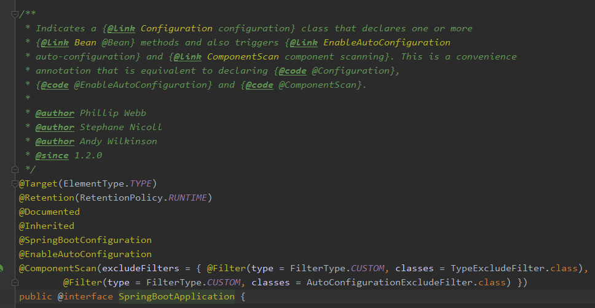The height and width of the screenshot is (308, 595).
Task: Click the @Documented annotation
Action: coord(49,212)
